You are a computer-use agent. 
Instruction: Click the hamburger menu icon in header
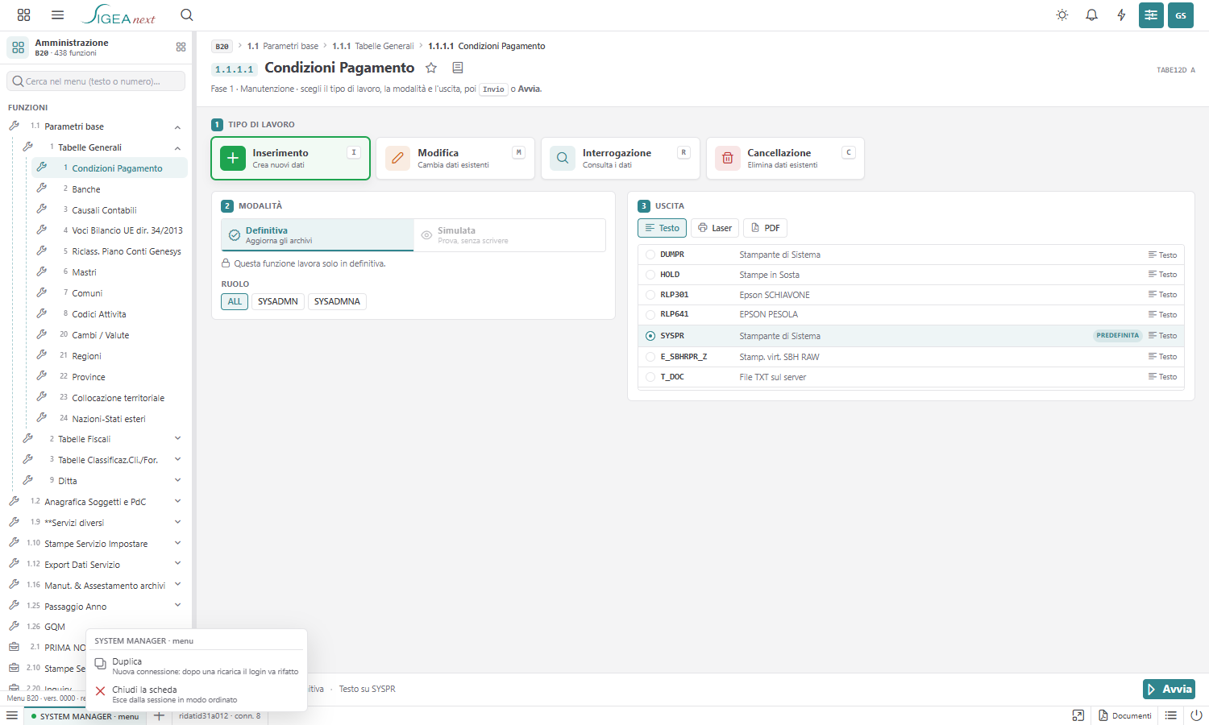(57, 15)
